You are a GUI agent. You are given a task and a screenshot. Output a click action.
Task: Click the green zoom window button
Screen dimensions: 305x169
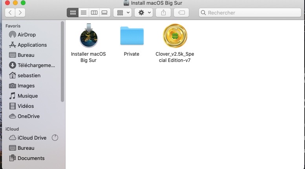click(x=23, y=2)
